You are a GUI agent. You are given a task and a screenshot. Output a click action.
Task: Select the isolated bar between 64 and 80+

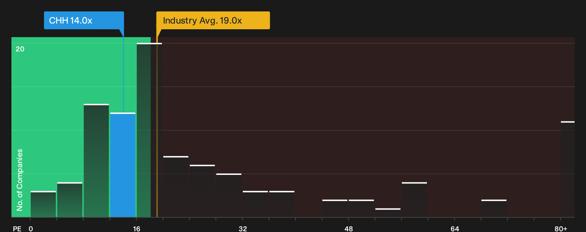[494, 208]
